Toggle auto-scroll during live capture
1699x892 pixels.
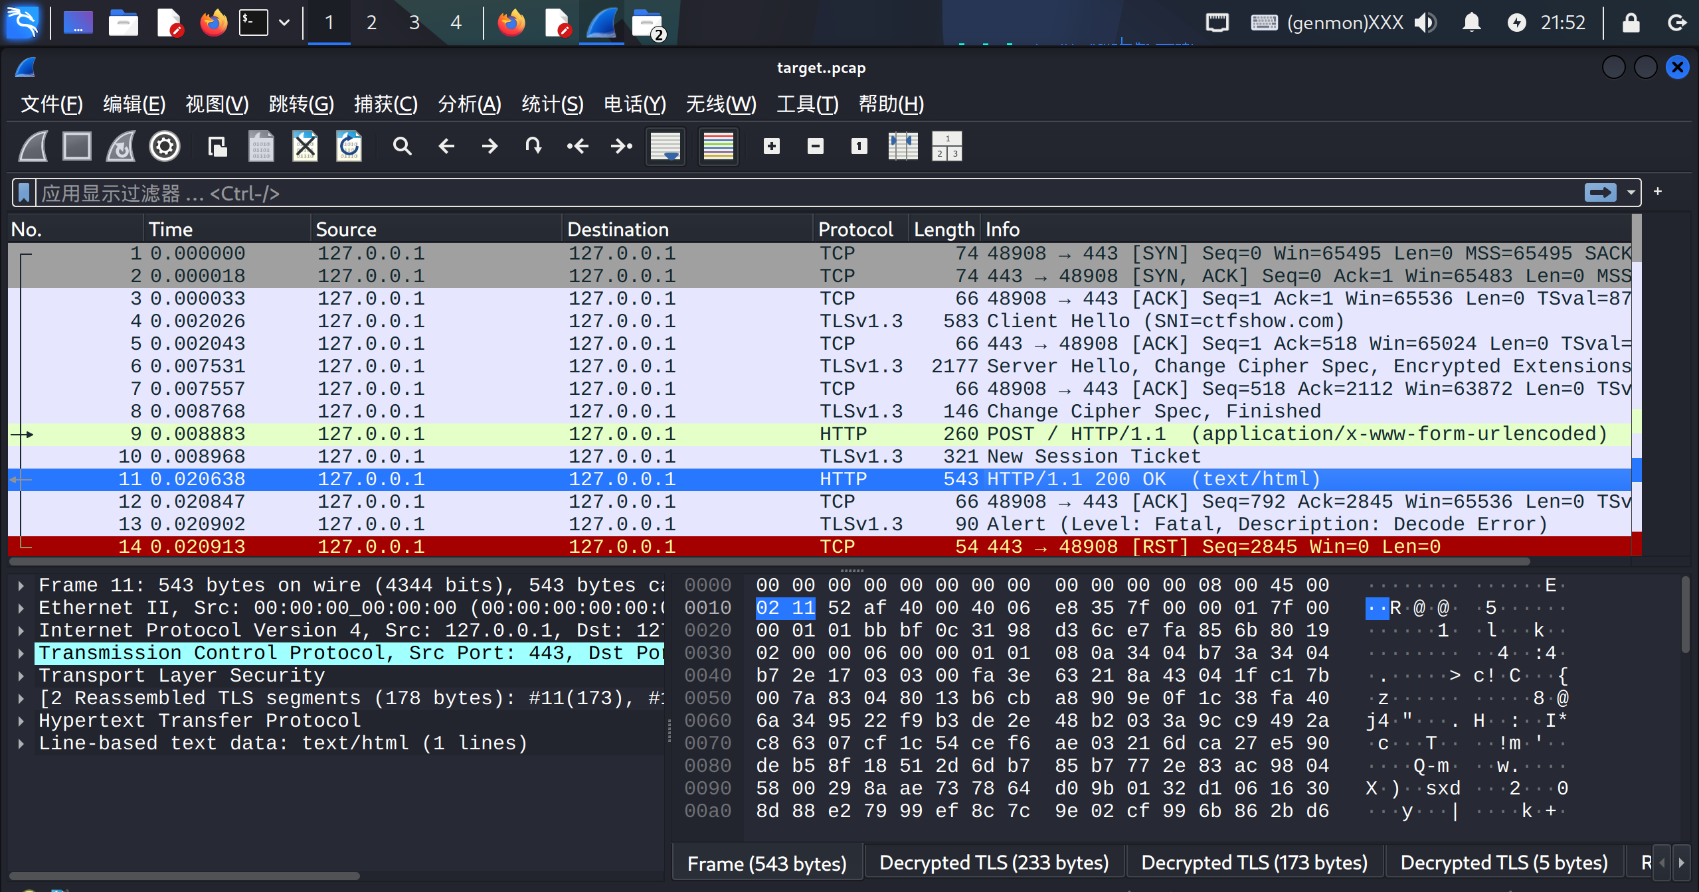pos(665,146)
